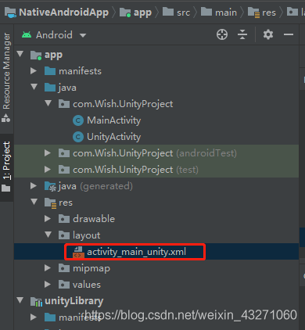
Task: Select the UnityActivity text label
Action: [114, 137]
